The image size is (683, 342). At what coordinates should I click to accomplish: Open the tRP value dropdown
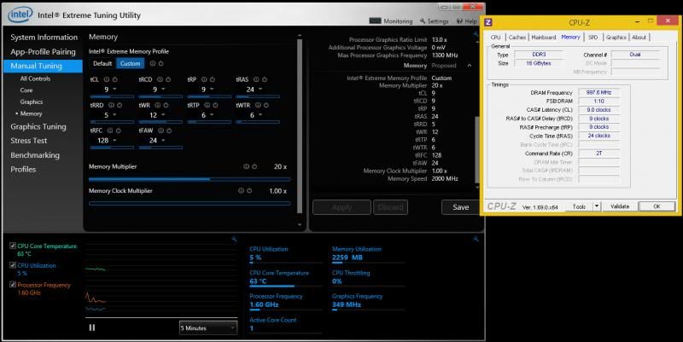click(212, 90)
